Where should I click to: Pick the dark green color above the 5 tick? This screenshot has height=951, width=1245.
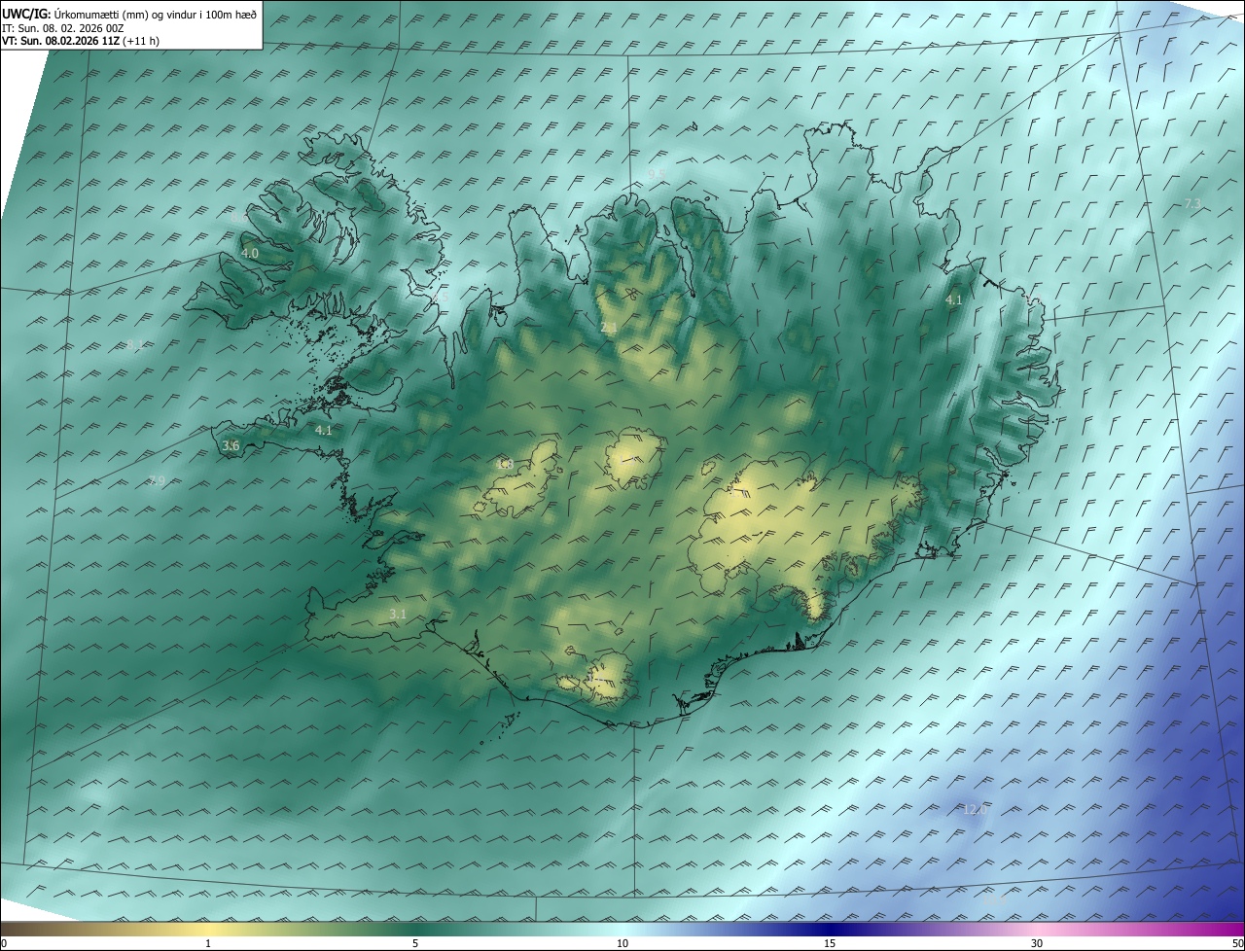point(415,930)
